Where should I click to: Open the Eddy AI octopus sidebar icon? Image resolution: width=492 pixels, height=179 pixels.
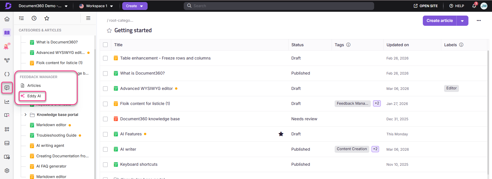point(7,46)
